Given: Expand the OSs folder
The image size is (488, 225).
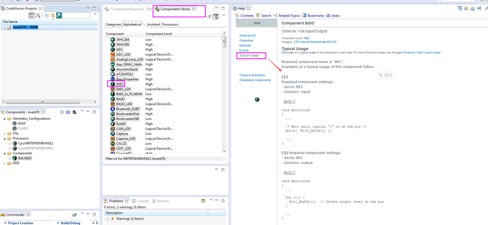Looking at the screenshot, I should [4, 134].
